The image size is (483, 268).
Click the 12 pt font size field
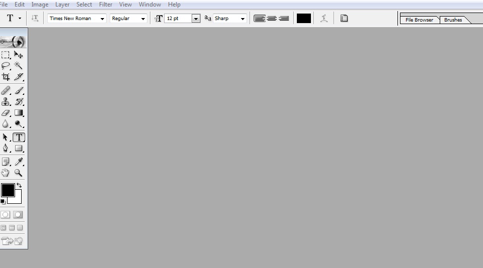pos(178,19)
